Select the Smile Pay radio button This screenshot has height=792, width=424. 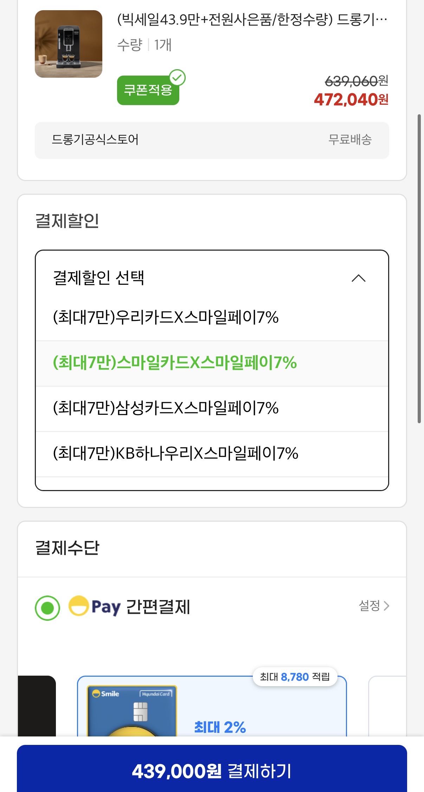click(47, 608)
